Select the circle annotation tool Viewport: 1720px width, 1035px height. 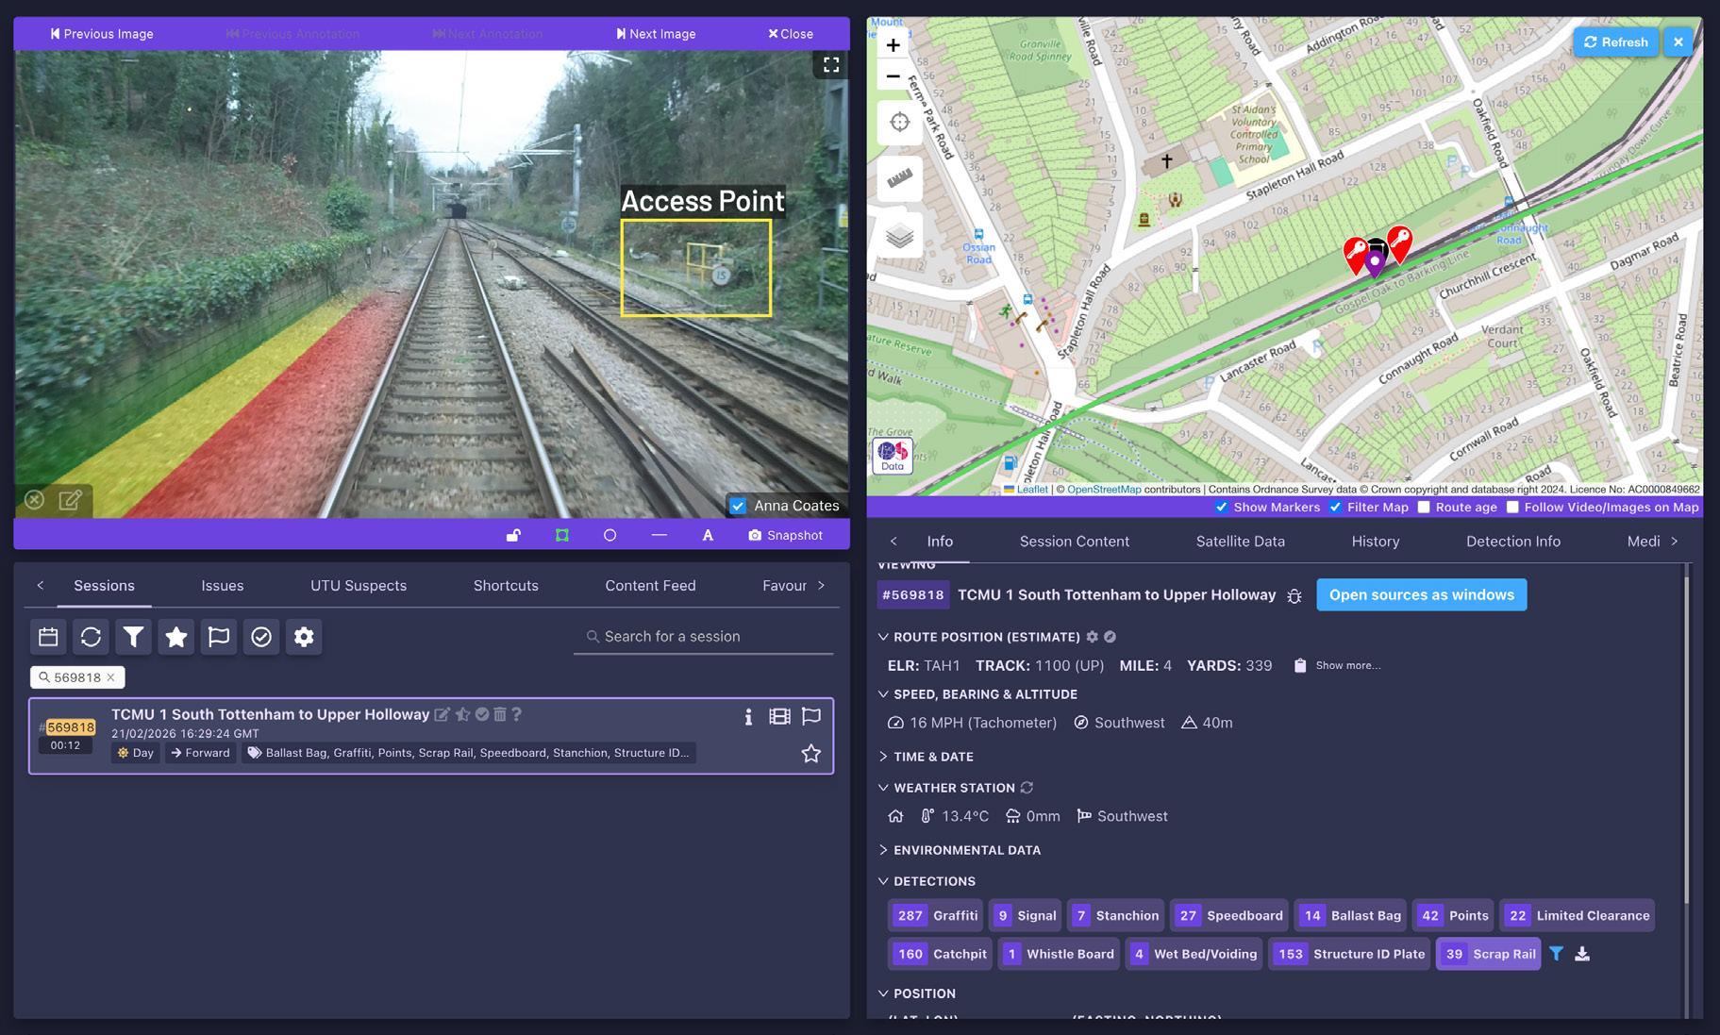click(610, 535)
